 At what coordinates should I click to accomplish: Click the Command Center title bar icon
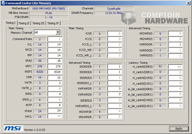(3, 3)
